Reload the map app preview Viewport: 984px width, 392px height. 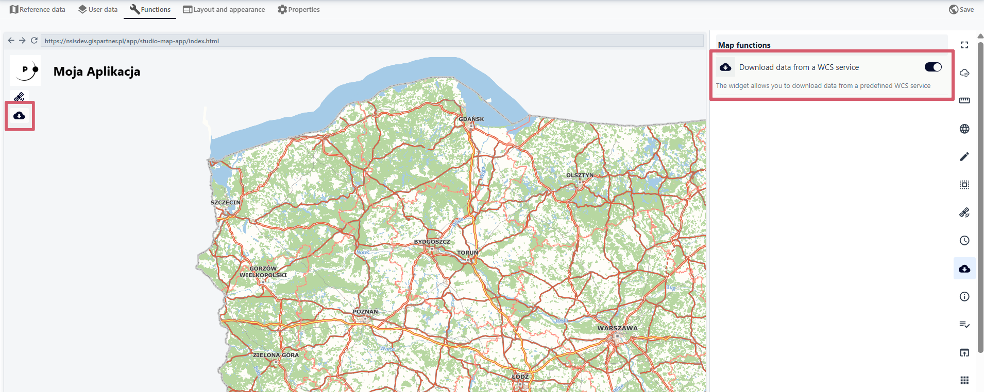(34, 41)
